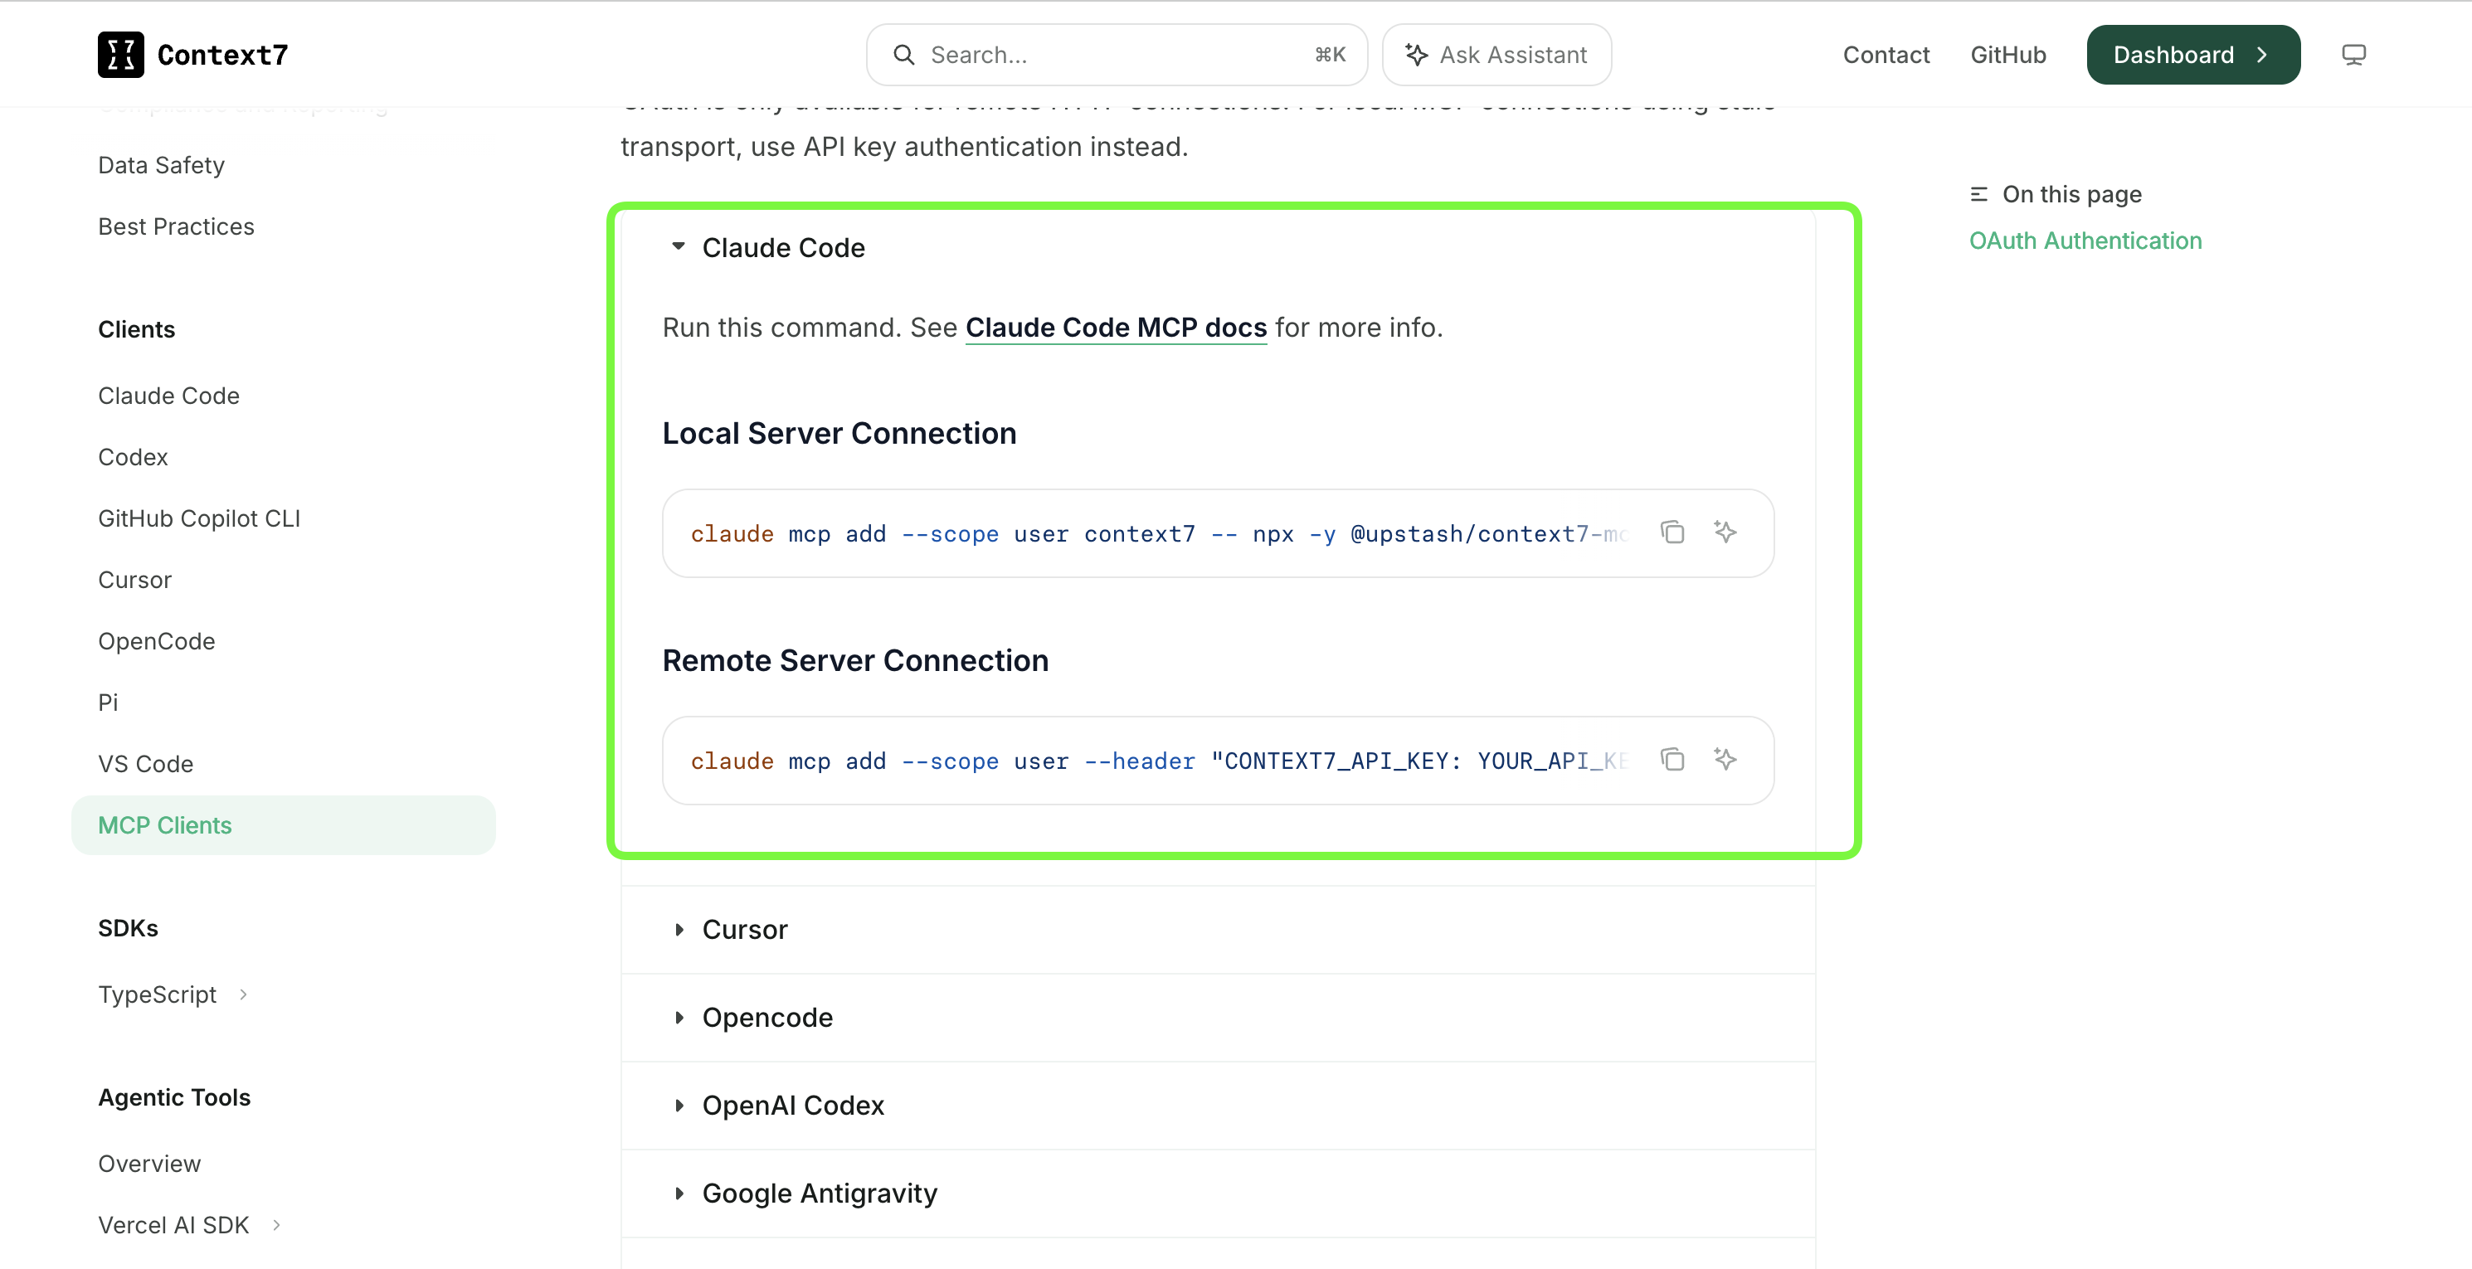
Task: Click the Ask Assistant sparkle icon
Action: (x=1416, y=55)
